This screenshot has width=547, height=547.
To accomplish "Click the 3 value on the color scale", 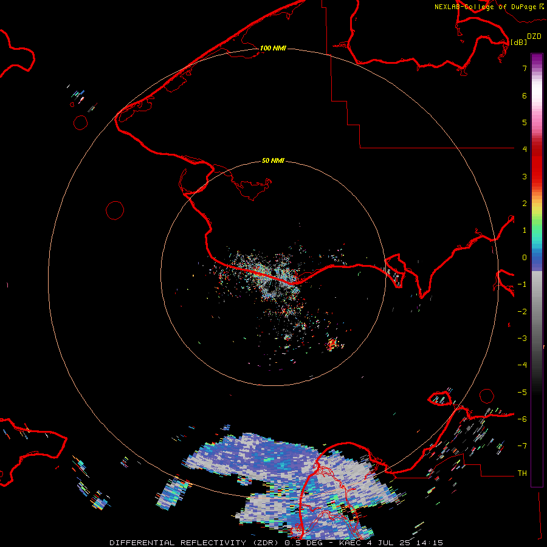I will pyautogui.click(x=525, y=176).
